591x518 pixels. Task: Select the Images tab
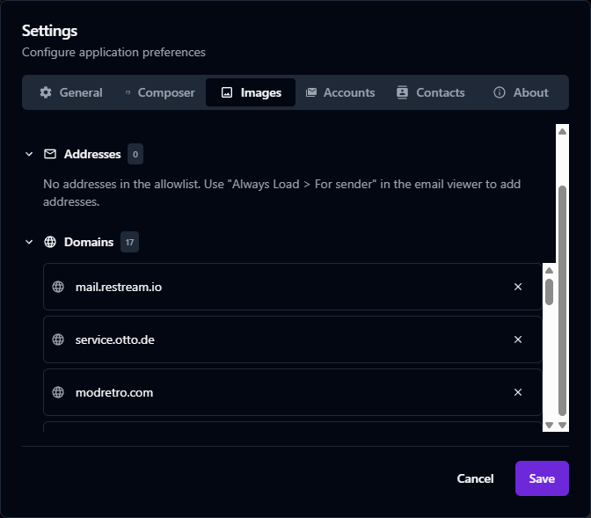251,92
